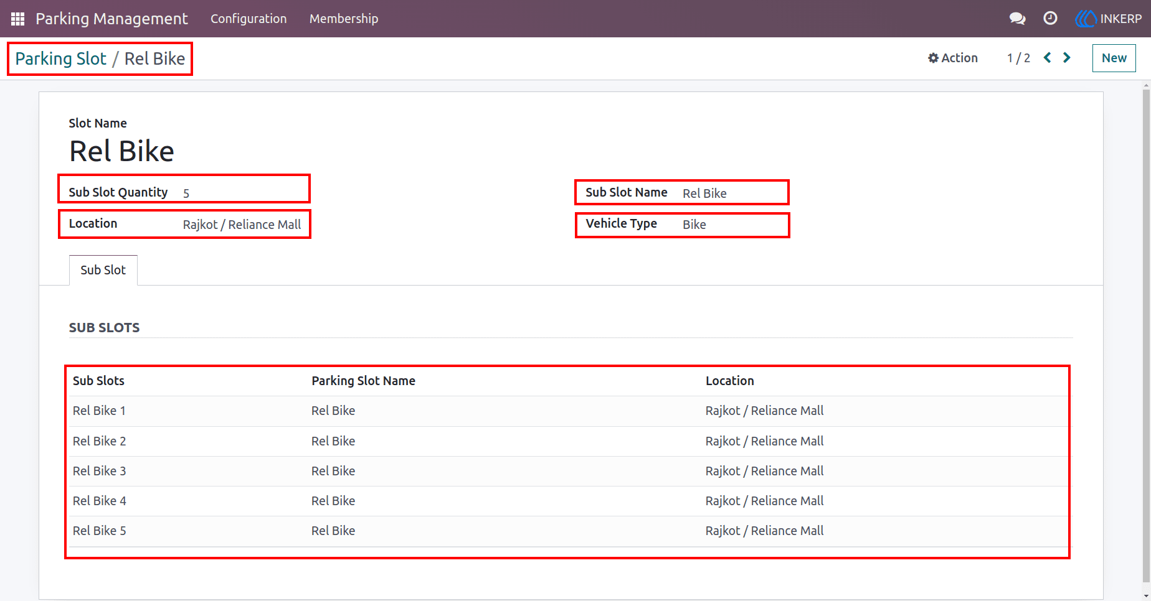The height and width of the screenshot is (601, 1151).
Task: Click the 1 / 2 pager counter
Action: click(1018, 58)
